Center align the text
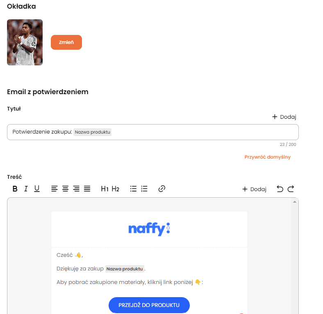This screenshot has height=314, width=323. click(65, 189)
